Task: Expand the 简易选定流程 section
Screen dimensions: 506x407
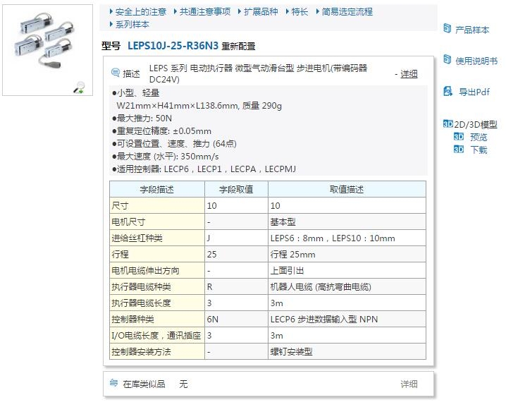Action: click(347, 12)
